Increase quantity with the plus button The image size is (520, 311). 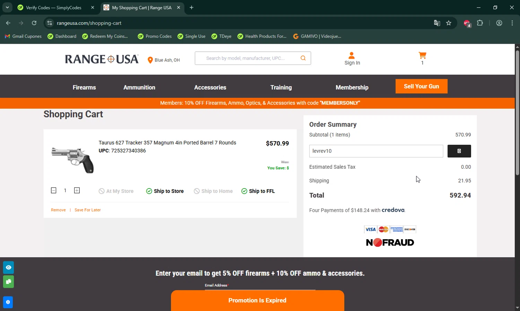click(77, 191)
